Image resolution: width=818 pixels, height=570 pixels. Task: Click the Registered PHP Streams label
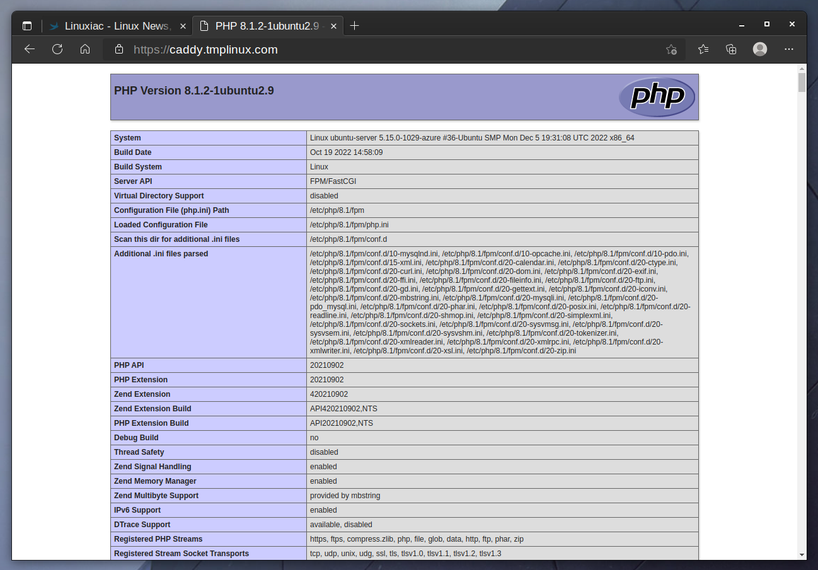158,539
